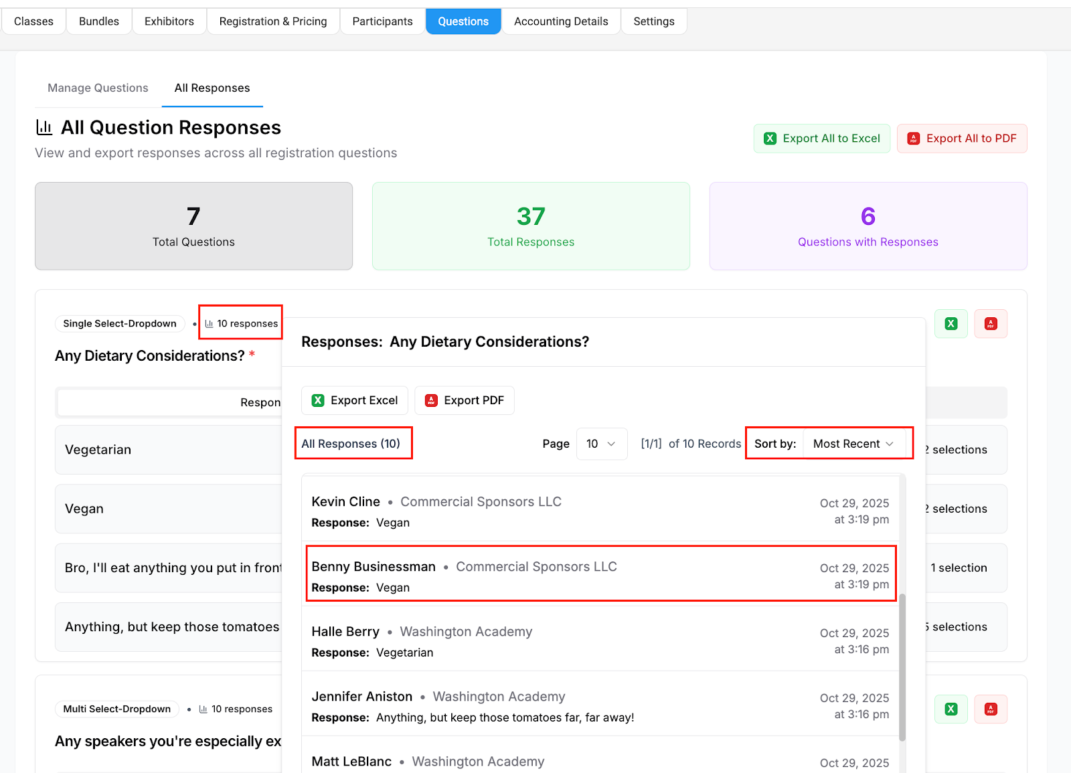Export All to PDF
Screen dimensions: 1071x773
(961, 139)
